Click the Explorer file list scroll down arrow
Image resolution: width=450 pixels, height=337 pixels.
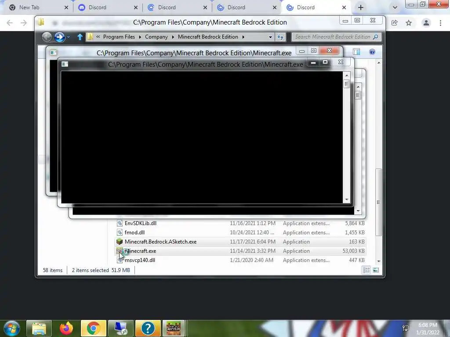pos(379,261)
